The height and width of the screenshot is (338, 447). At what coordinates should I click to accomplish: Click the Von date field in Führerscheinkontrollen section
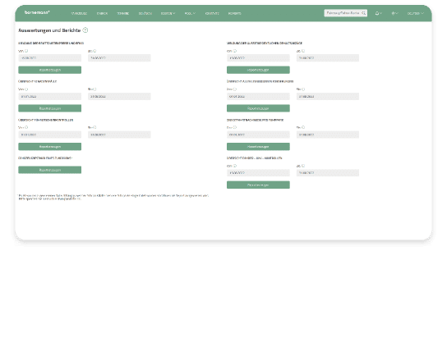coord(50,135)
